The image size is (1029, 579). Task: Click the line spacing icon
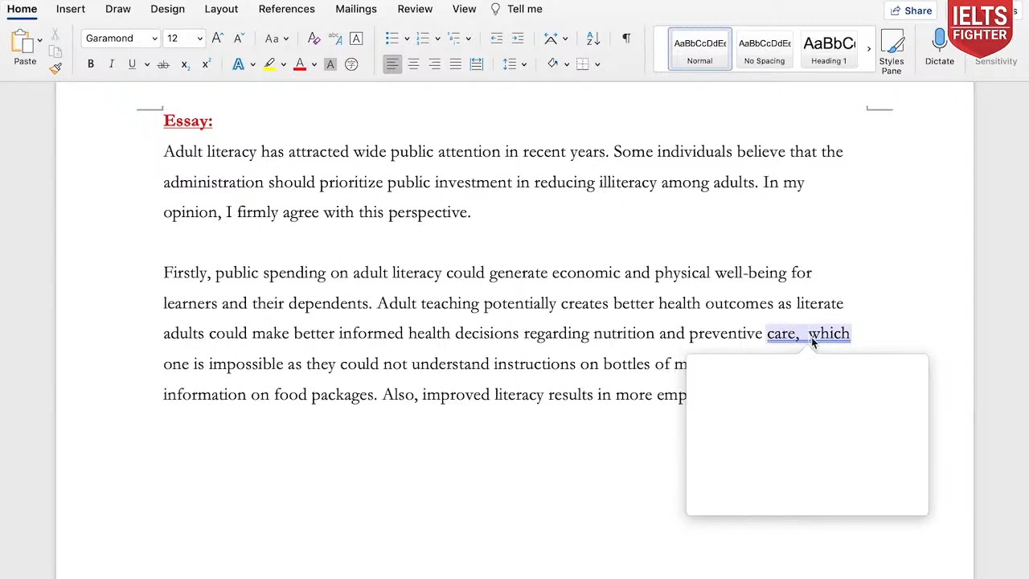pos(509,64)
